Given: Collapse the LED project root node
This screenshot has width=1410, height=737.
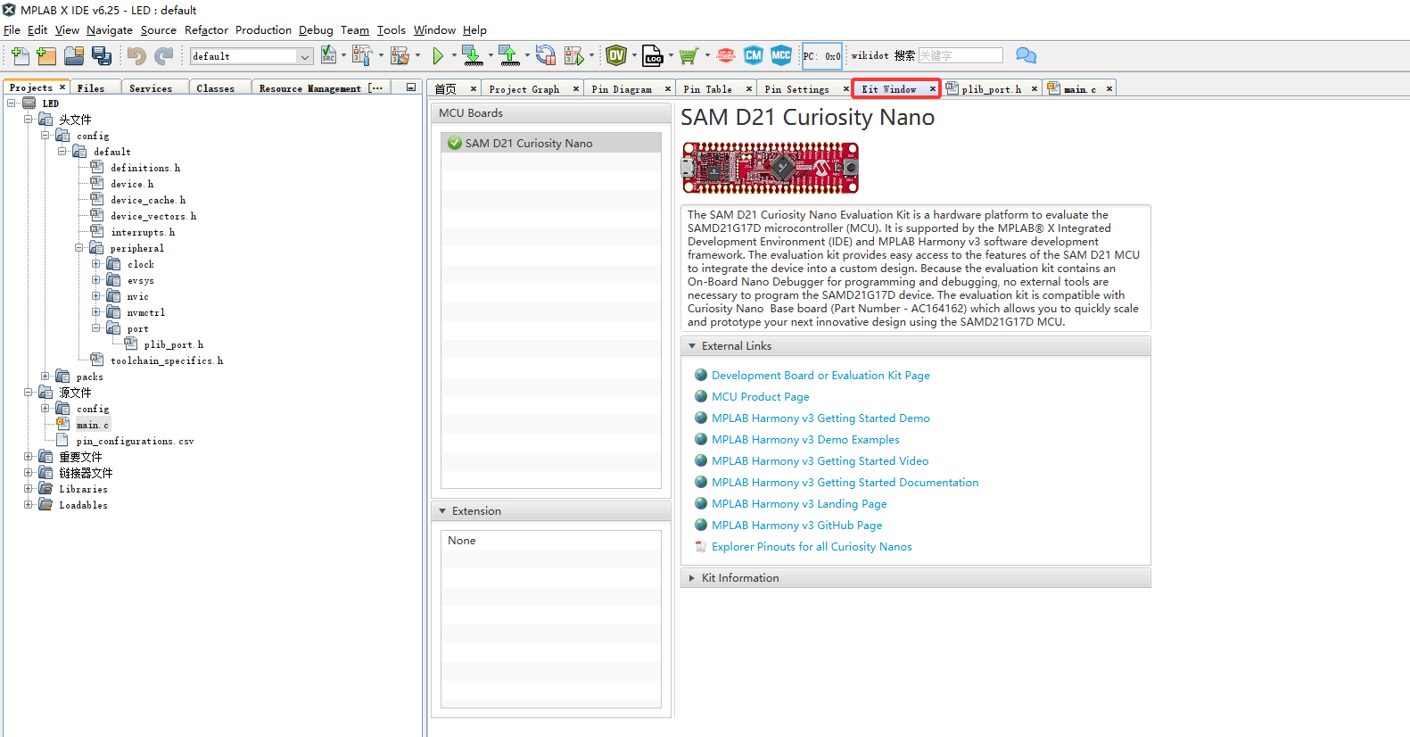Looking at the screenshot, I should coord(12,104).
